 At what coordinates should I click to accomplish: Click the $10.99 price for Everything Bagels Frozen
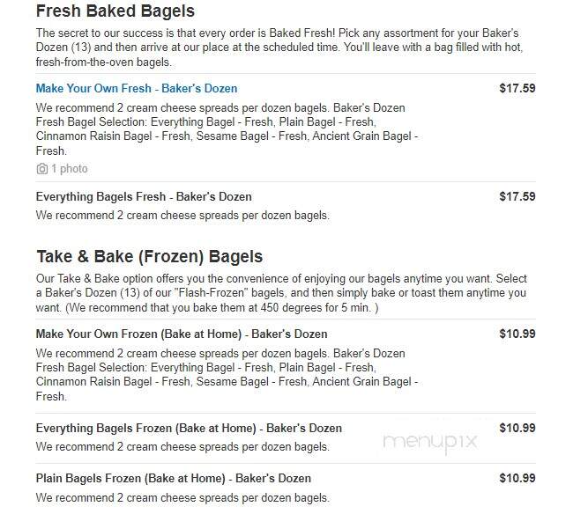517,428
